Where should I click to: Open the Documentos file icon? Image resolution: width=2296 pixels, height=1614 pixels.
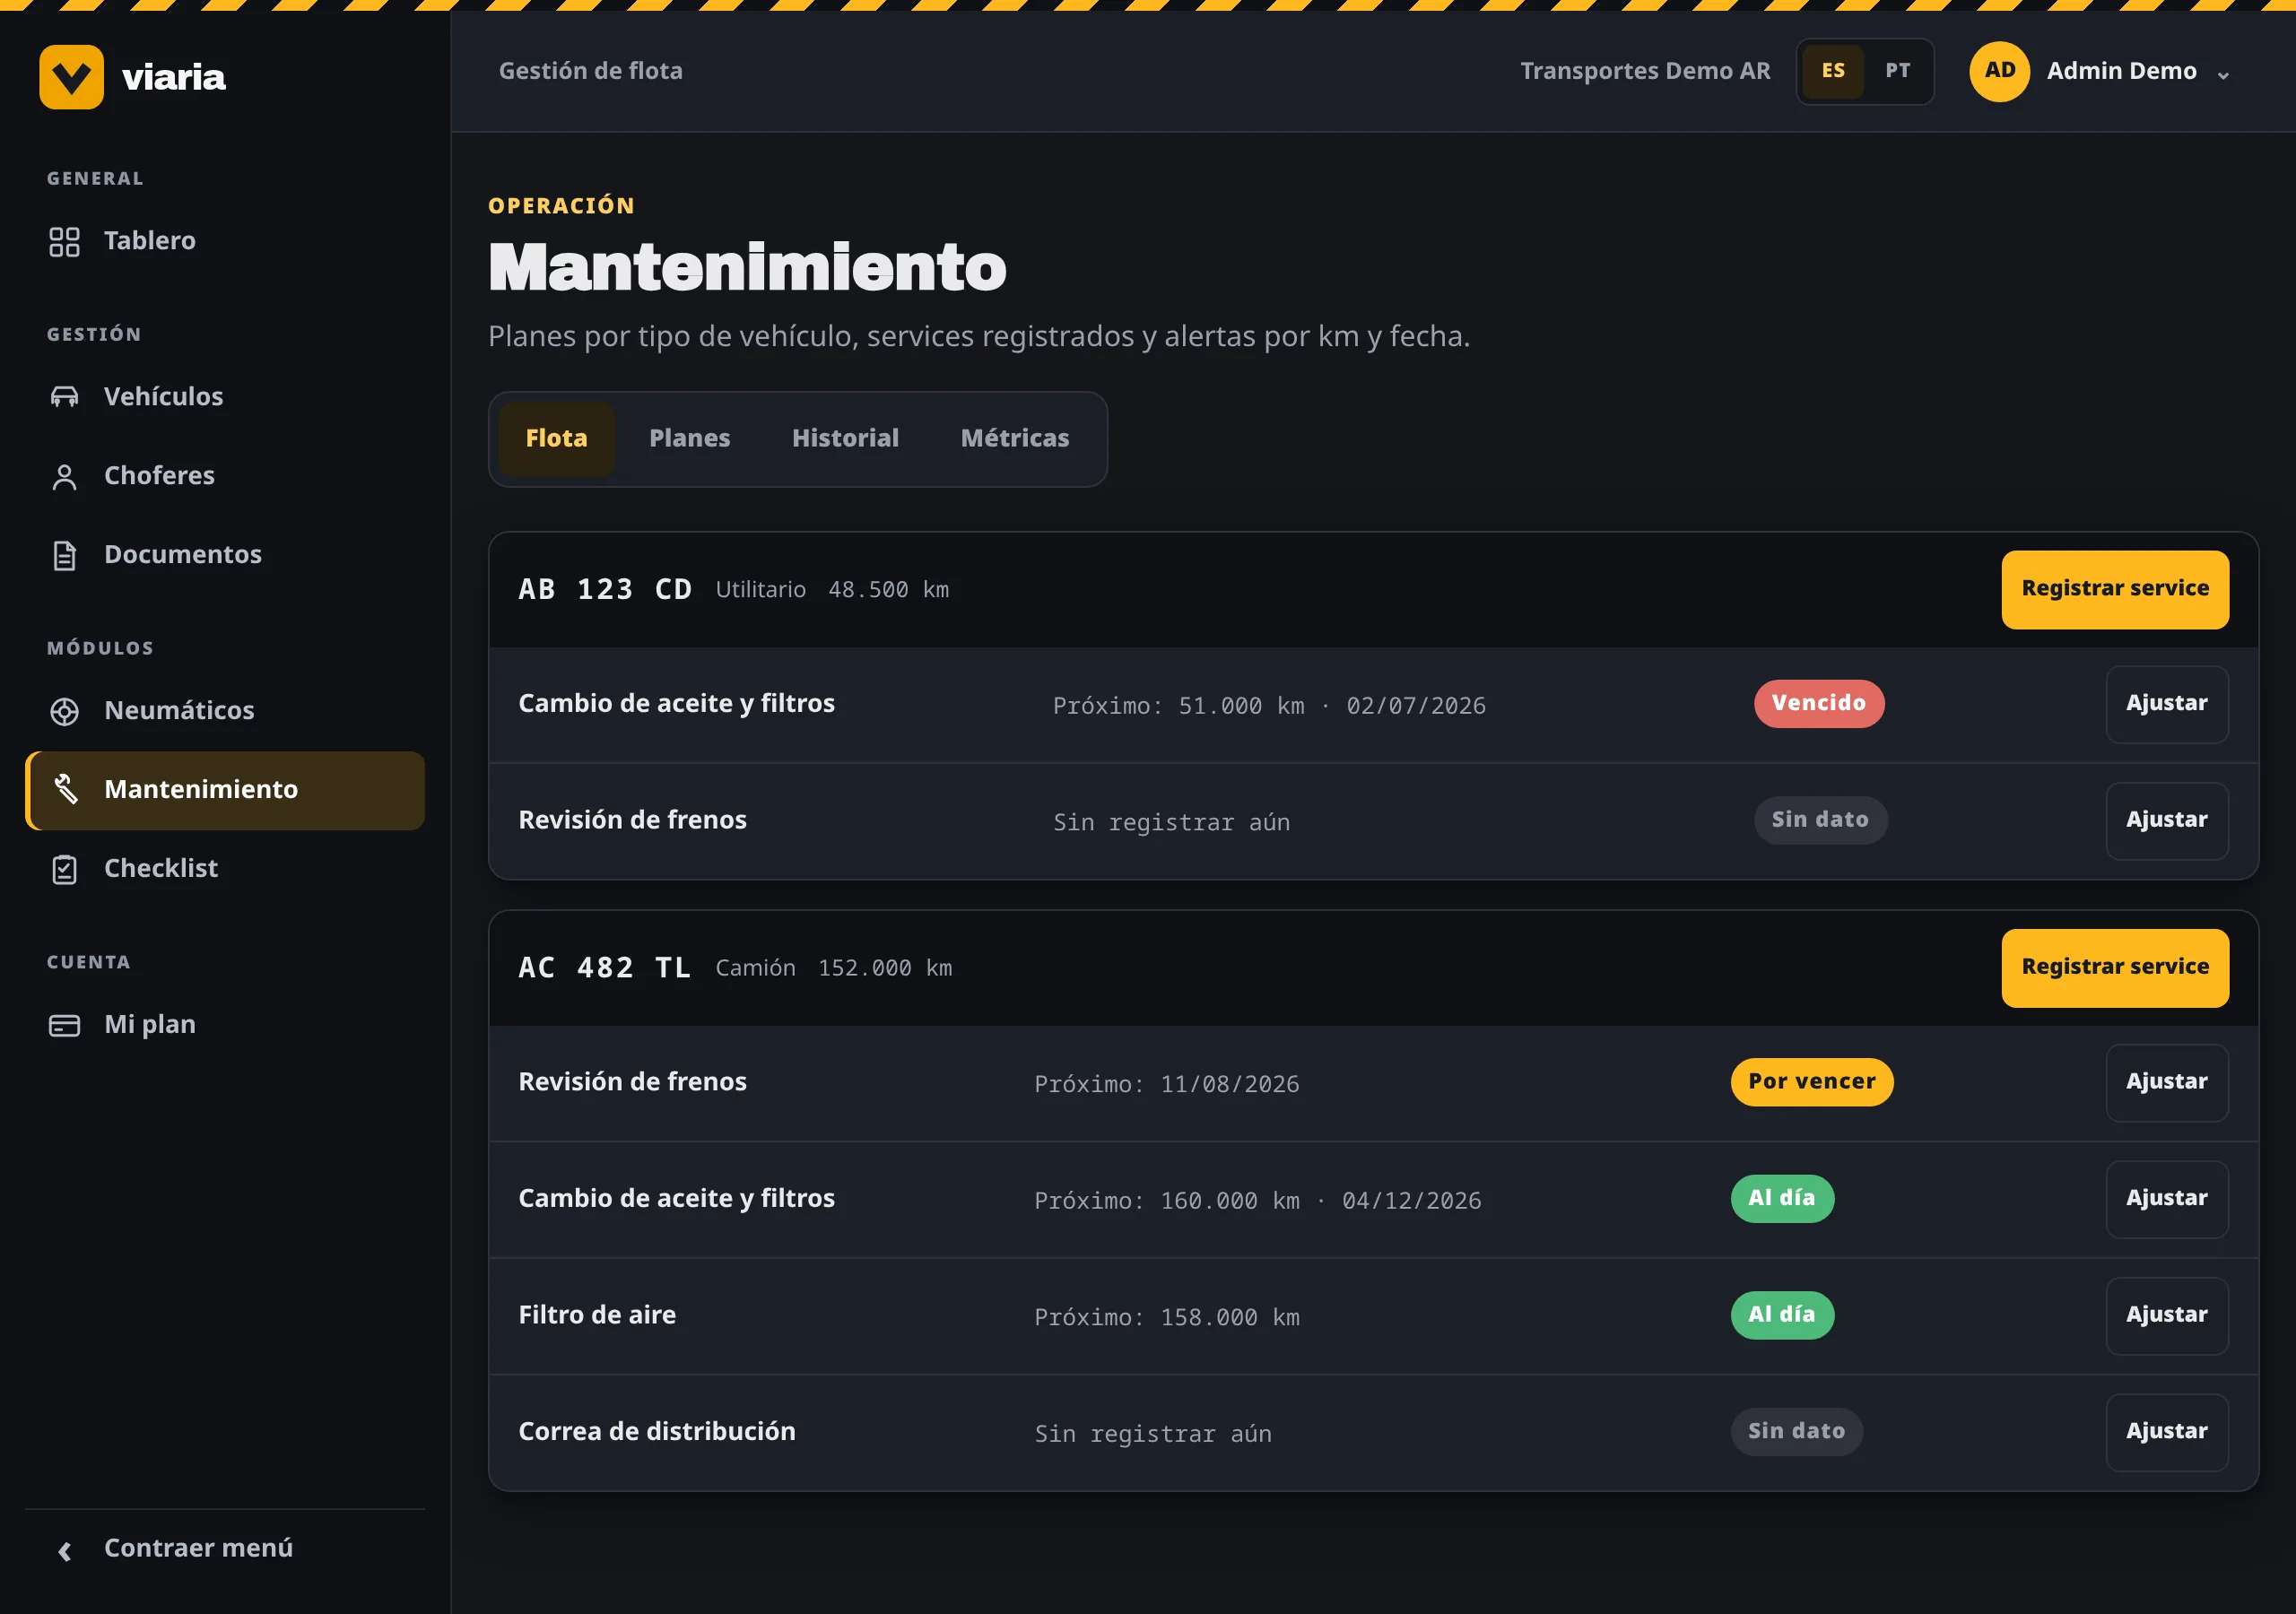coord(64,555)
